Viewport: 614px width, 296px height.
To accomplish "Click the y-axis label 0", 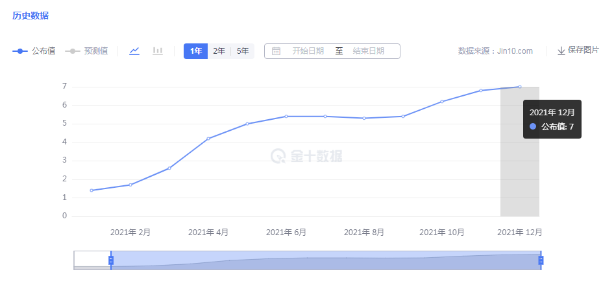I will pyautogui.click(x=64, y=216).
